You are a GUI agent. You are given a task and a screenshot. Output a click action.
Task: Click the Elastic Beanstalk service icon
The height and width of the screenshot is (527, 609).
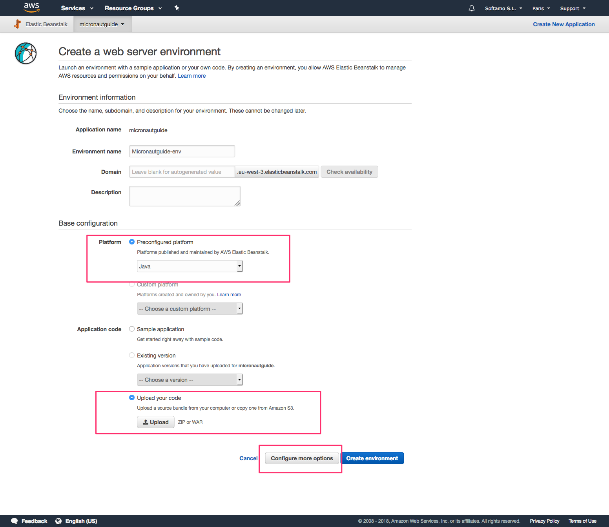click(18, 24)
